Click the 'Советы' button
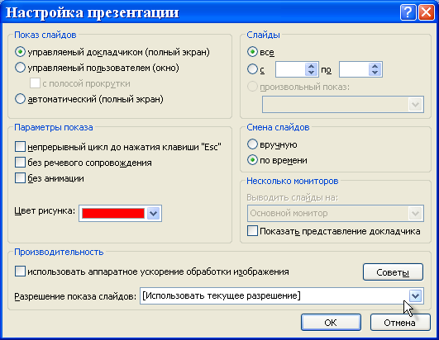 click(x=393, y=272)
